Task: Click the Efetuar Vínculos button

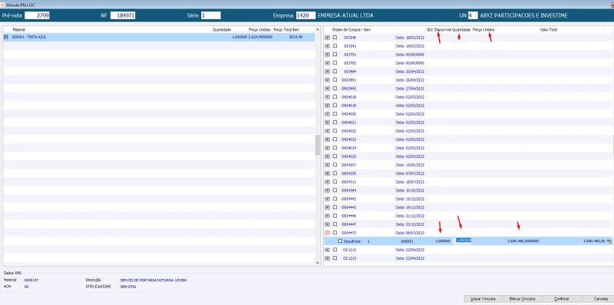Action: pyautogui.click(x=522, y=299)
